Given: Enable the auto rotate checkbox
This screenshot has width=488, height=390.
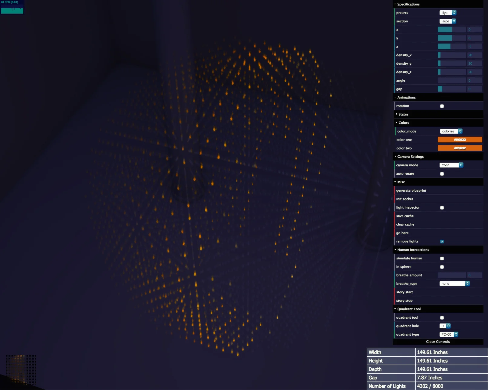Looking at the screenshot, I should [x=442, y=174].
